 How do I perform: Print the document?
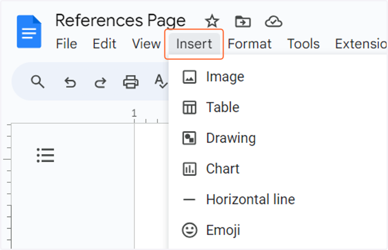coord(131,82)
